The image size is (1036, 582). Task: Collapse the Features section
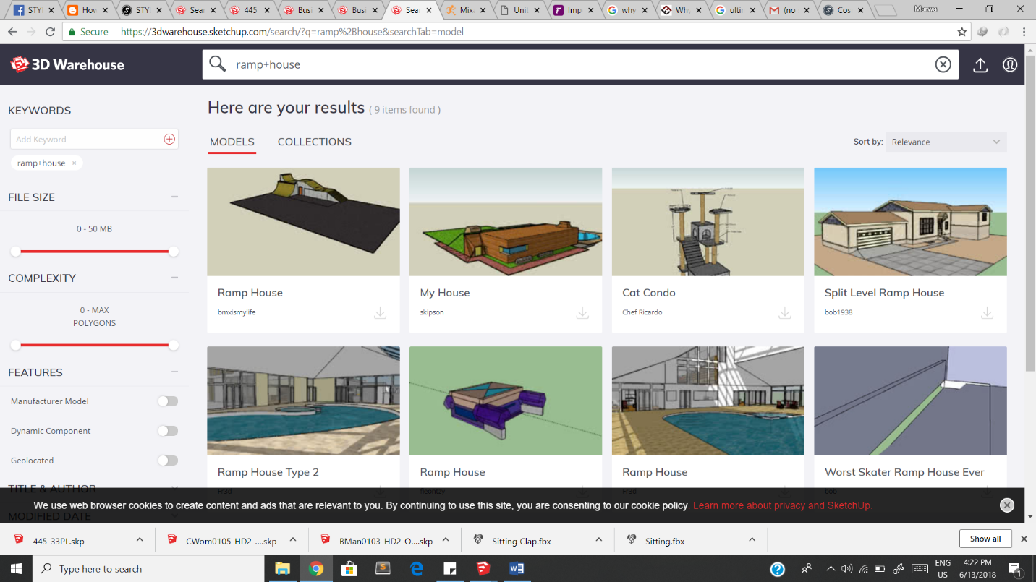pyautogui.click(x=174, y=372)
